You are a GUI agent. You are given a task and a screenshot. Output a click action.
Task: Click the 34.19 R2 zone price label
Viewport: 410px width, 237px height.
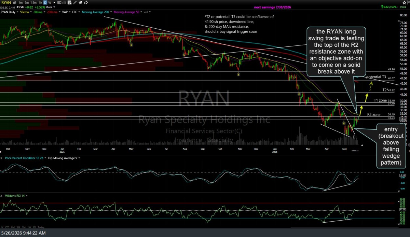click(392, 114)
